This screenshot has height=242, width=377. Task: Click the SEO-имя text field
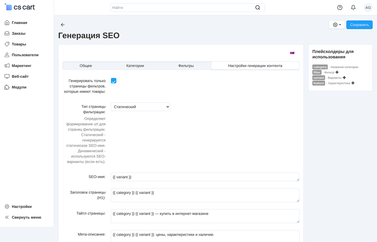(x=205, y=177)
